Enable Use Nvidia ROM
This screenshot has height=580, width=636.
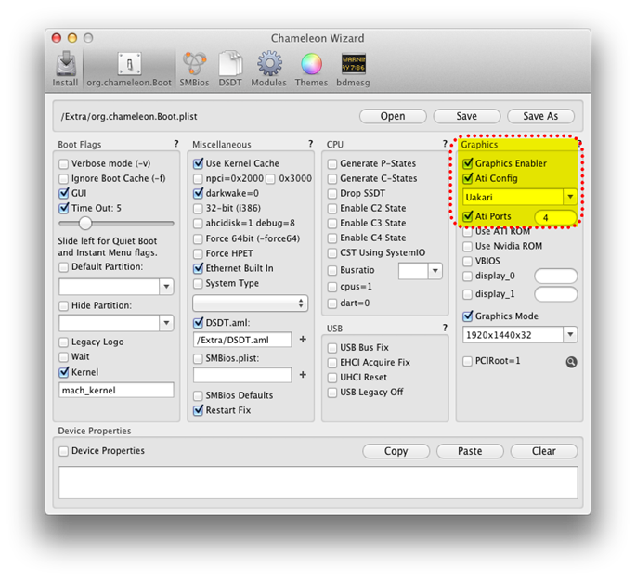click(x=468, y=247)
